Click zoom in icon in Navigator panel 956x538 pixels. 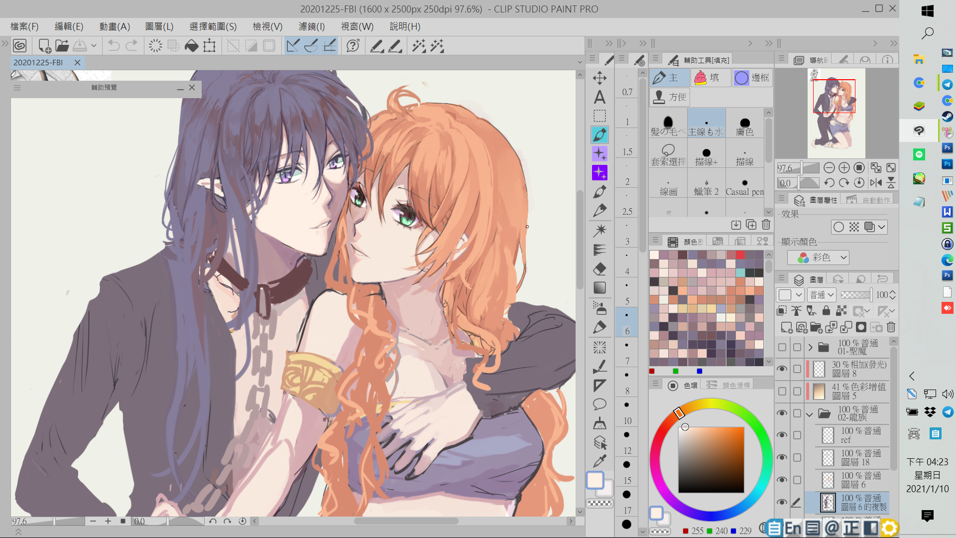(x=844, y=168)
